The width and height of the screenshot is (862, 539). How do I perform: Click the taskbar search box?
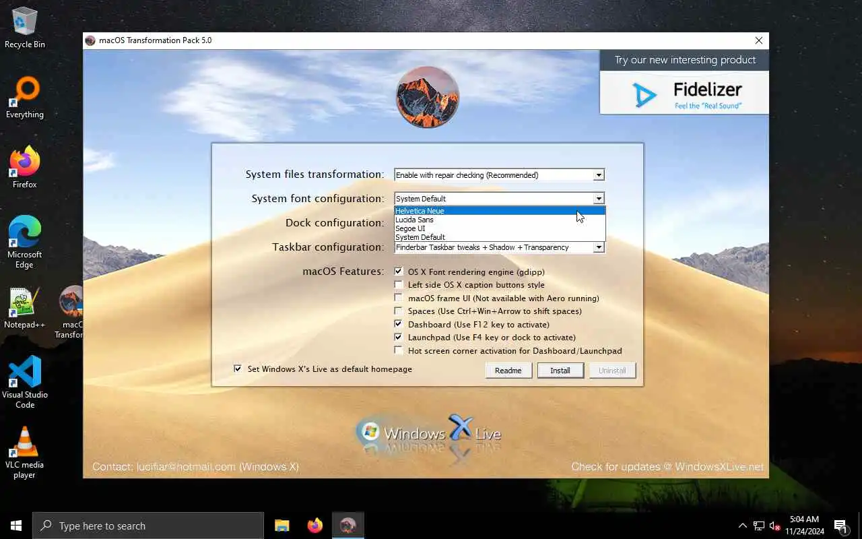[x=148, y=526]
